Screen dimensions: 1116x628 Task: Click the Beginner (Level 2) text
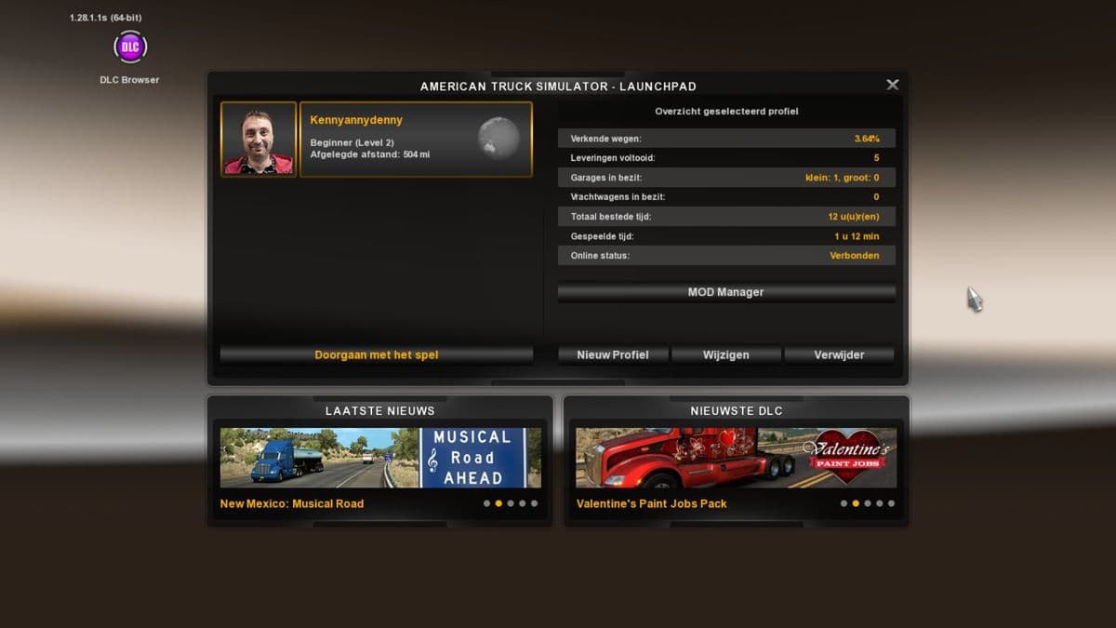click(x=352, y=142)
